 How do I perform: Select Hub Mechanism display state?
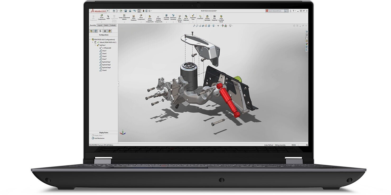pyautogui.click(x=99, y=138)
